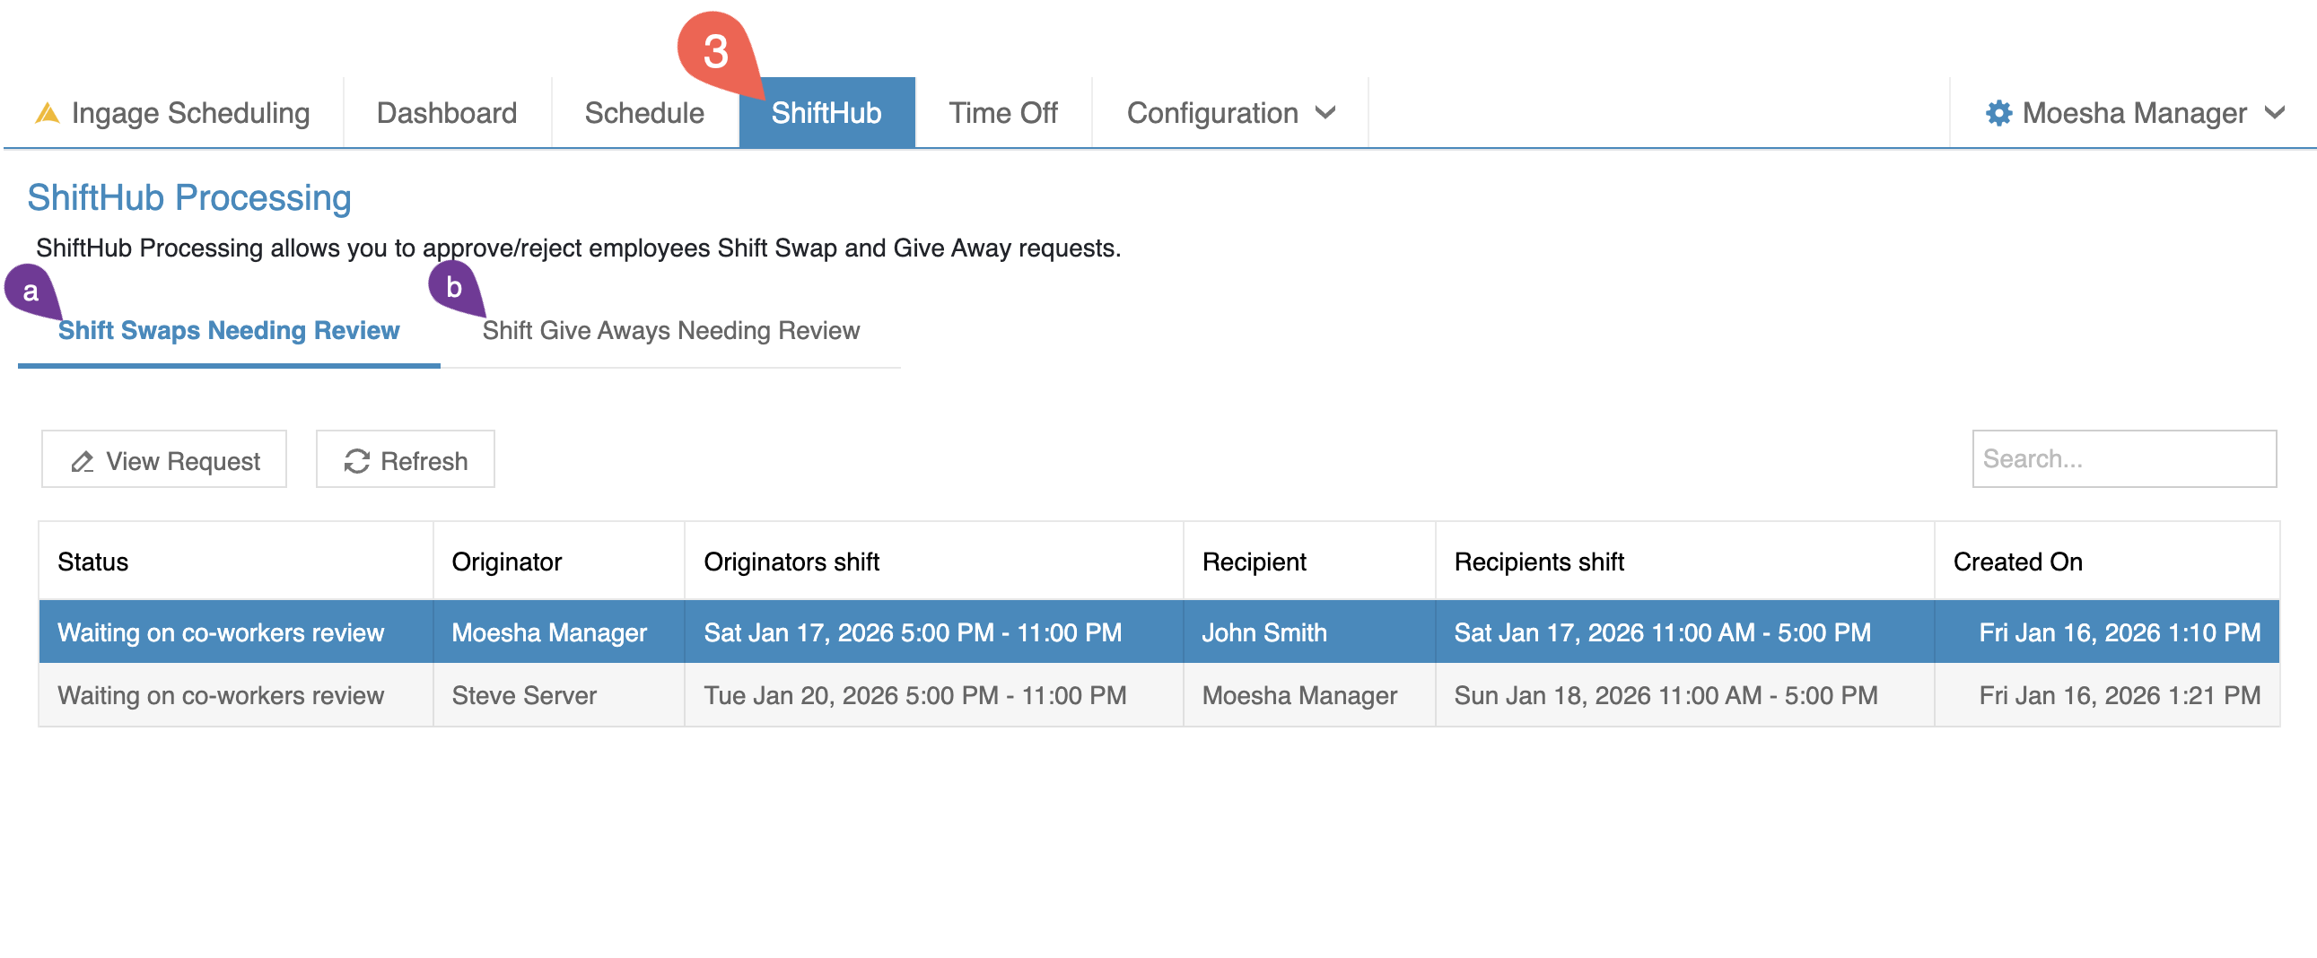This screenshot has height=958, width=2317.
Task: Click the Ingage Scheduling triangle logo icon
Action: pos(47,113)
